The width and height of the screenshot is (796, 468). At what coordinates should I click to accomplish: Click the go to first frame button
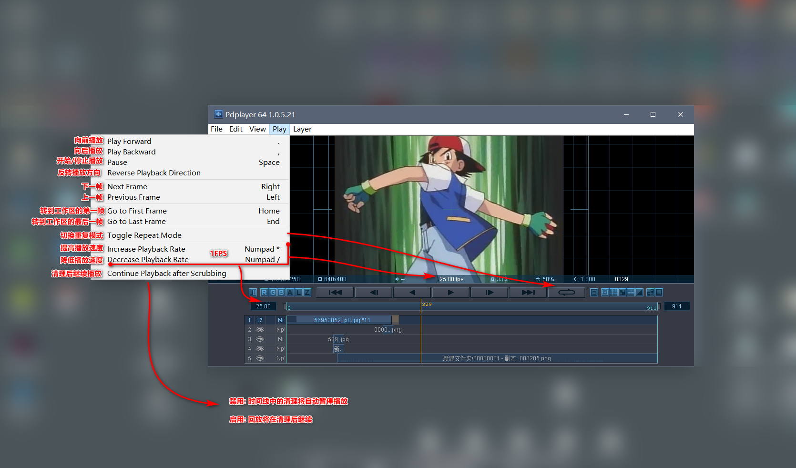[335, 293]
